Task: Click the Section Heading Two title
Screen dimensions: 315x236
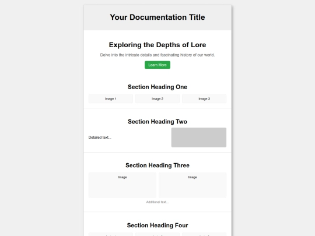Action: pyautogui.click(x=157, y=122)
